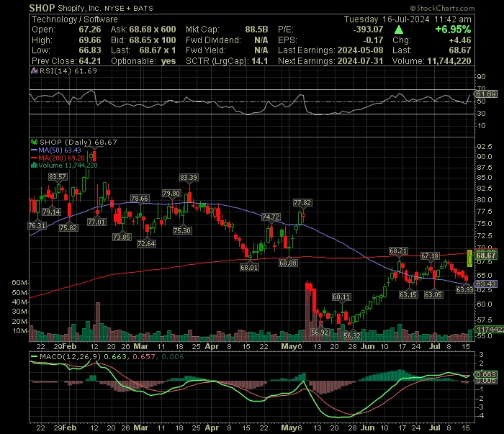Image resolution: width=504 pixels, height=434 pixels.
Task: Click the 73.85 low price label
Action: click(122, 237)
